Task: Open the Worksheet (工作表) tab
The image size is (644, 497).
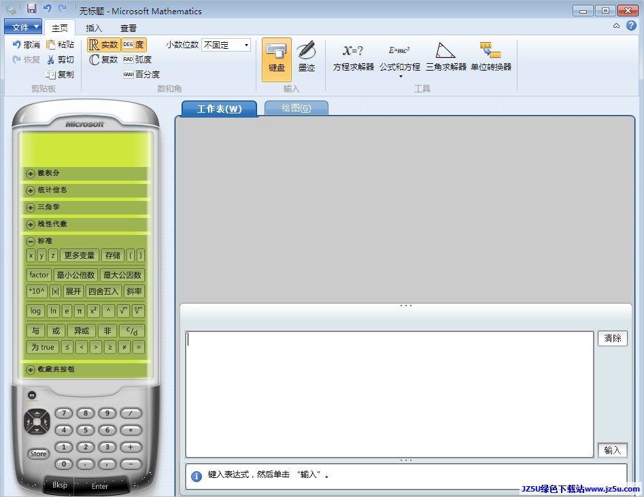Action: [220, 109]
